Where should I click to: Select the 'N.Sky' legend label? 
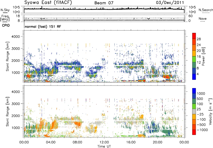pyautogui.click(x=5, y=10)
